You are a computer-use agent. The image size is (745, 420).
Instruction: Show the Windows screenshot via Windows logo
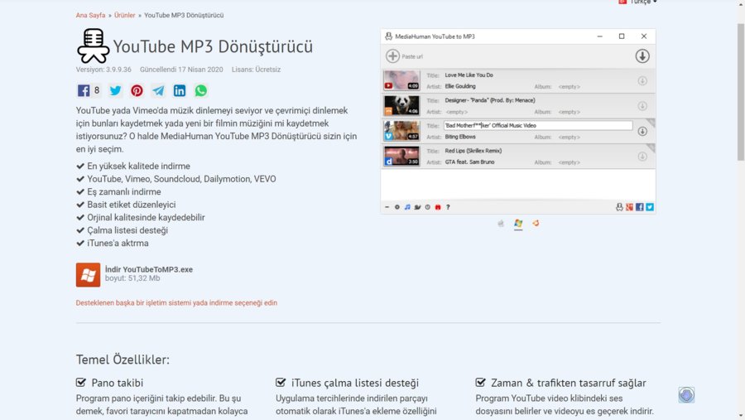(x=518, y=224)
